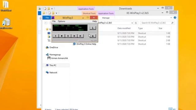This screenshot has width=196, height=110.
Task: Select the Shortcut Tools ribbon tab
Action: (89, 13)
